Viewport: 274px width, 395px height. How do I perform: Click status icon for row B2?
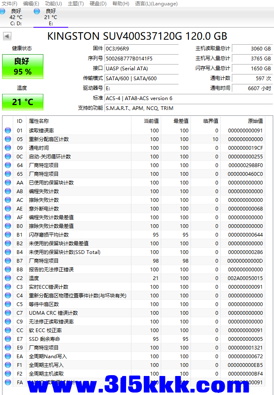pos(8,243)
